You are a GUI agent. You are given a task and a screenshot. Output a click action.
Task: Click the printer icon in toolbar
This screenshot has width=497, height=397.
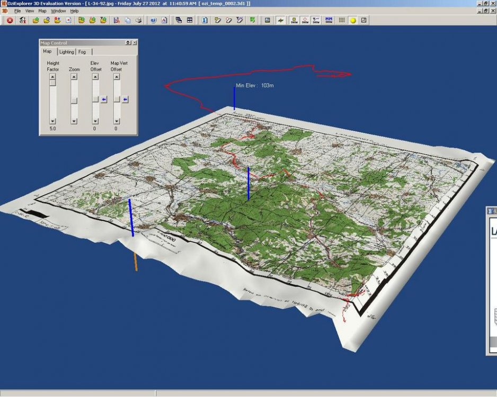click(138, 20)
